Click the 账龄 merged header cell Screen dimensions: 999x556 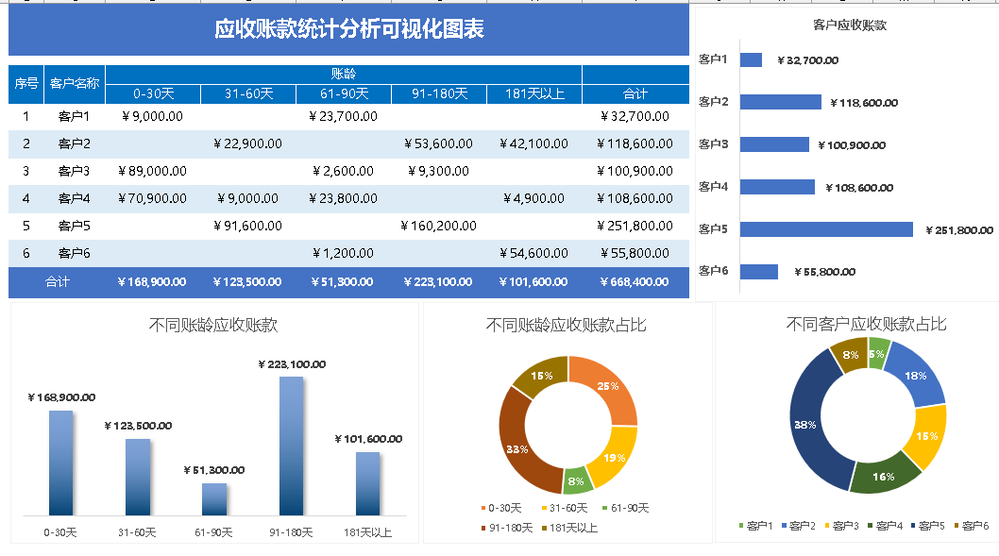344,74
